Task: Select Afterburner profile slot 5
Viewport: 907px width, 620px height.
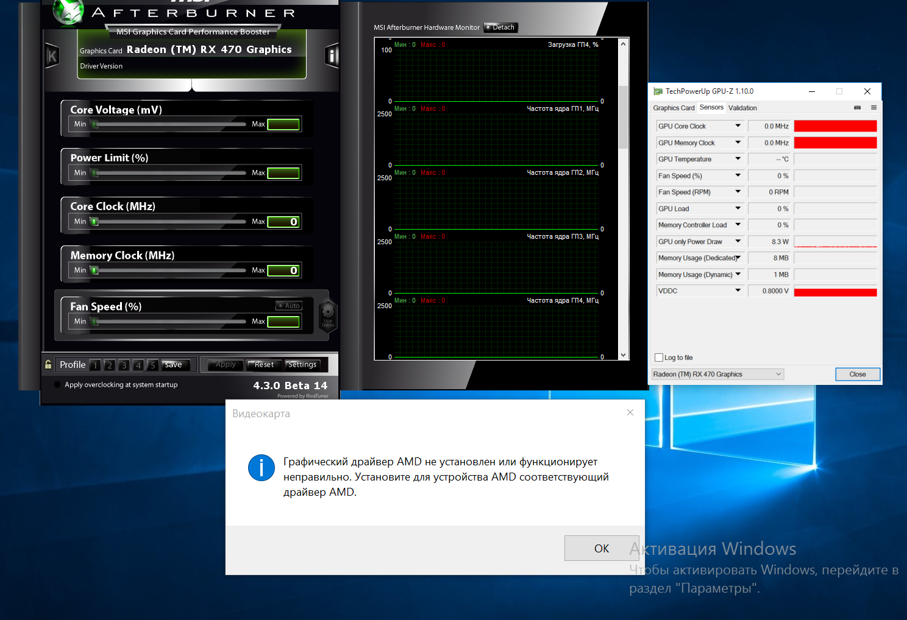Action: coord(153,365)
